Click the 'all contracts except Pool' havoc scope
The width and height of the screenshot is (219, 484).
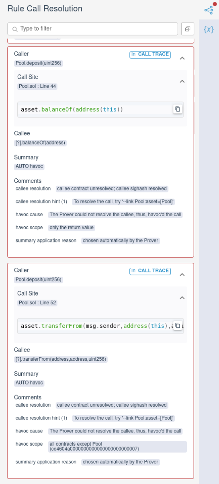[x=117, y=447]
